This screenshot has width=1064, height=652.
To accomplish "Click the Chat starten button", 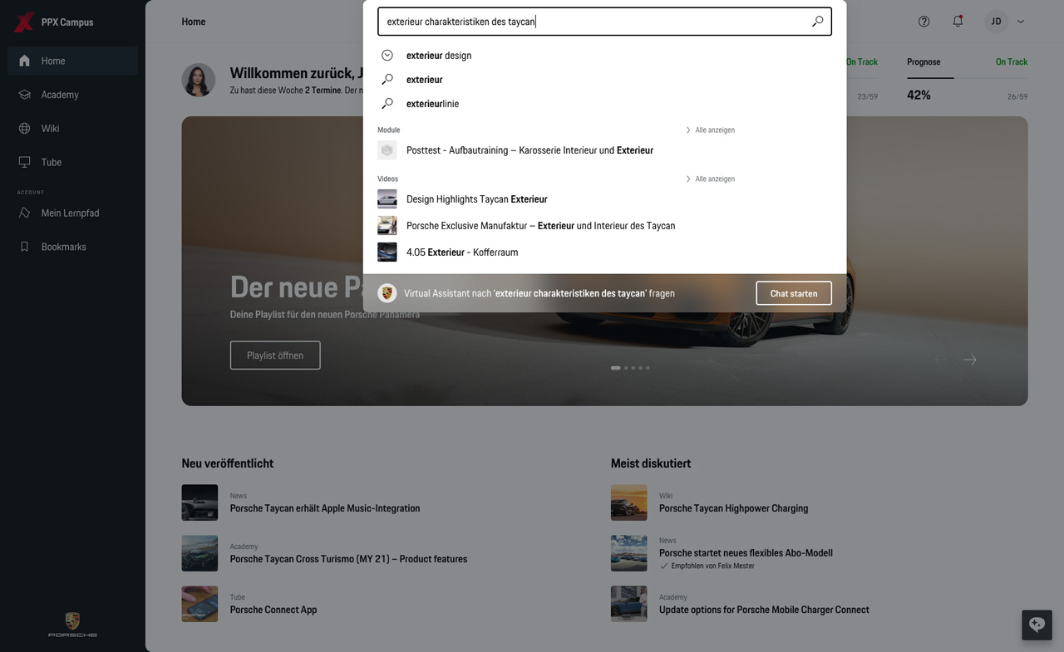I will coord(794,293).
